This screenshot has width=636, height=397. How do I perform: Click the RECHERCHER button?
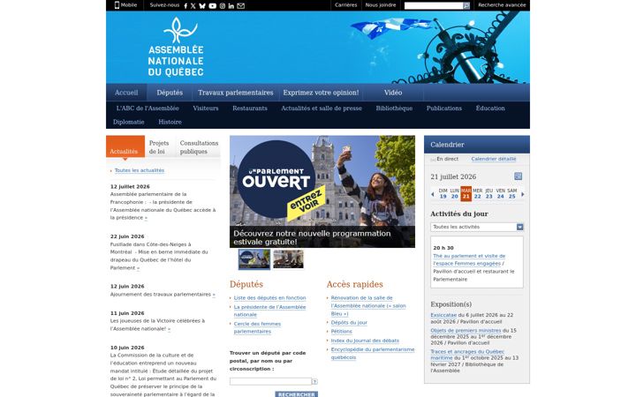(x=297, y=394)
